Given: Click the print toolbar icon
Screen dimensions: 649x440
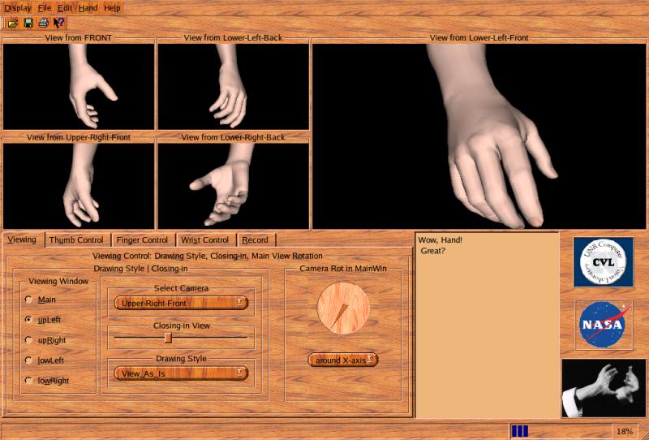Looking at the screenshot, I should 44,24.
